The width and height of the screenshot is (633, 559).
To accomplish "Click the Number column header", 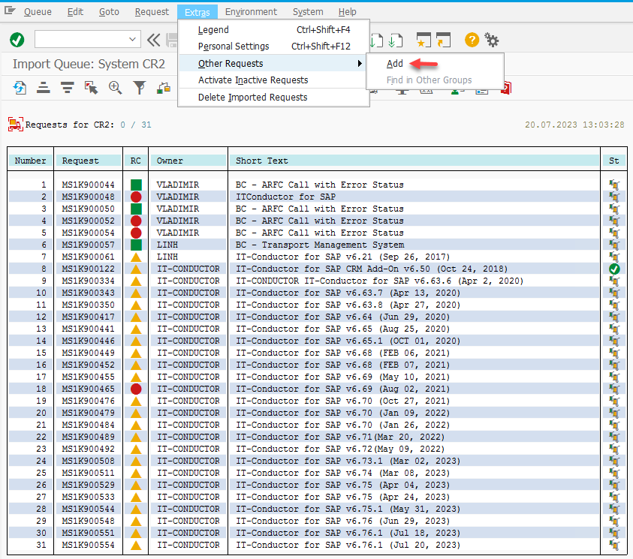I will click(30, 161).
